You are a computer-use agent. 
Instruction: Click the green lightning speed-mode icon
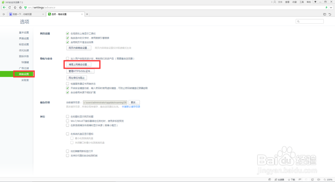pos(326,7)
